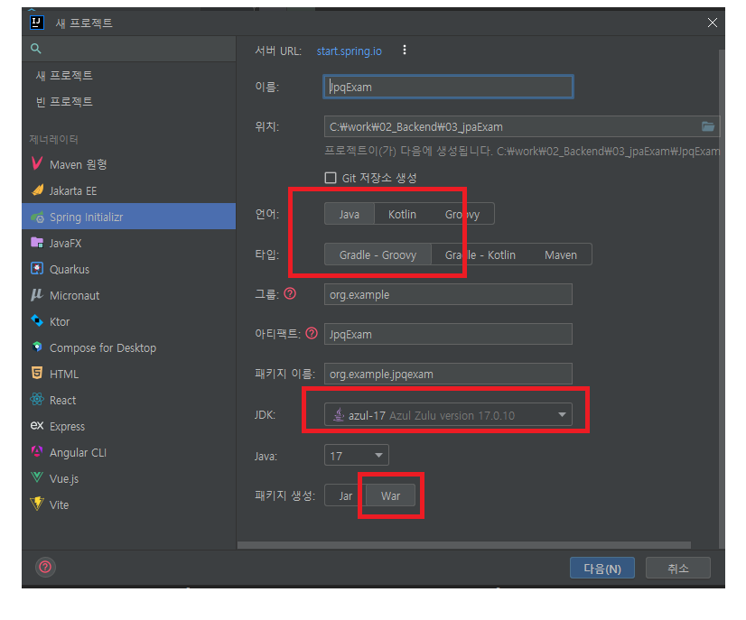
Task: Click the sidebar search field
Action: (129, 49)
